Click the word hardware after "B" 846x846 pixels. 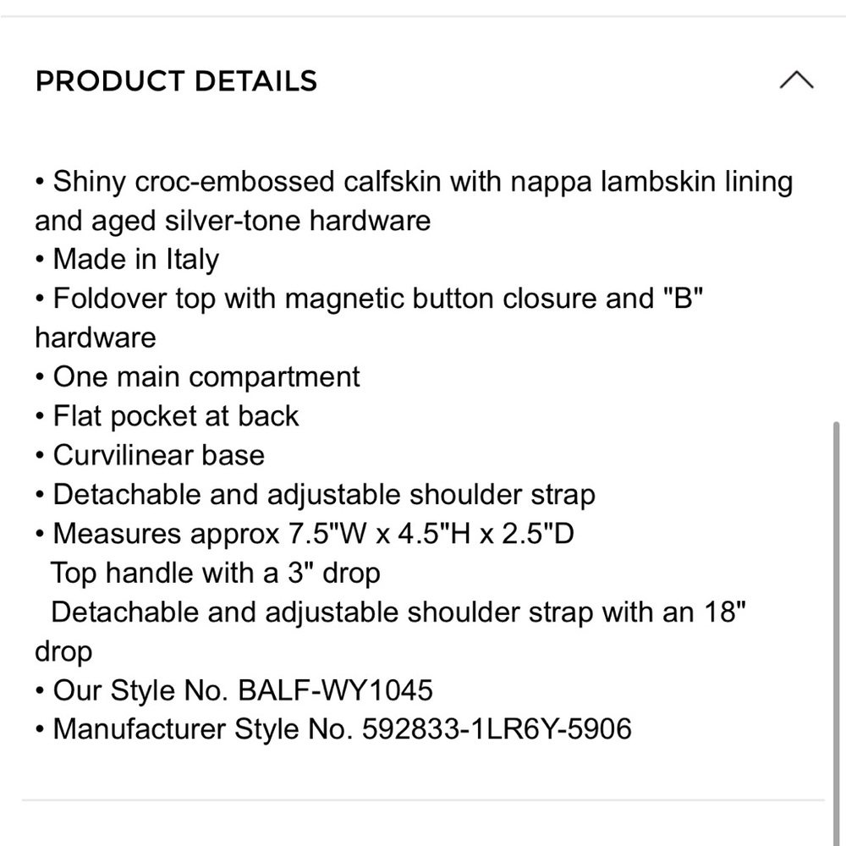click(96, 338)
